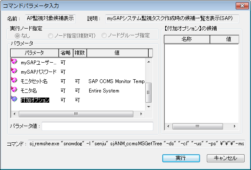Click 複数 cell 可 in モニタセット名 row
The width and height of the screenshot is (251, 170).
click(x=77, y=81)
